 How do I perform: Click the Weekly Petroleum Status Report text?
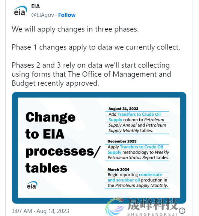(x=138, y=155)
